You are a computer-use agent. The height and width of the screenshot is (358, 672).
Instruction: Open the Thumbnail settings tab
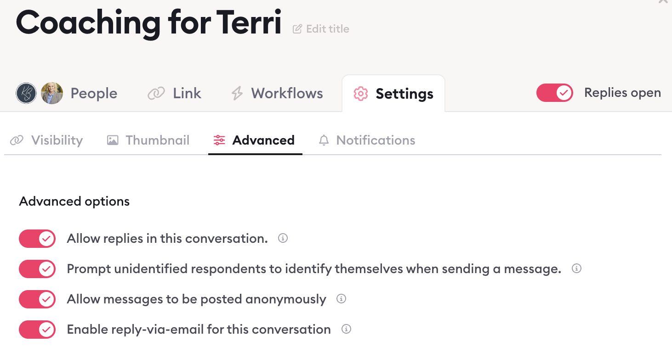(148, 140)
